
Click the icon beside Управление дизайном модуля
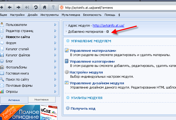pyautogui.click(x=67, y=83)
